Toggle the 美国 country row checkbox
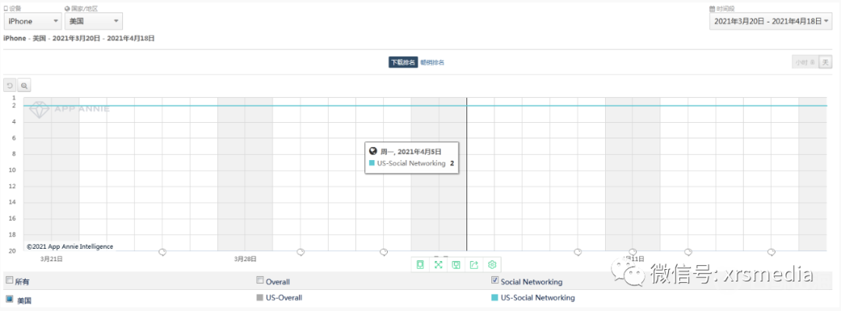 9,299
